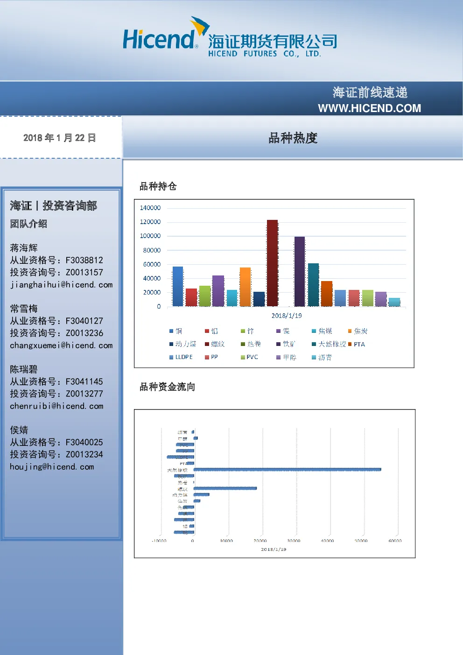Screen dimensions: 463x655
Task: Select the name 常雪梅
Action: click(x=24, y=309)
